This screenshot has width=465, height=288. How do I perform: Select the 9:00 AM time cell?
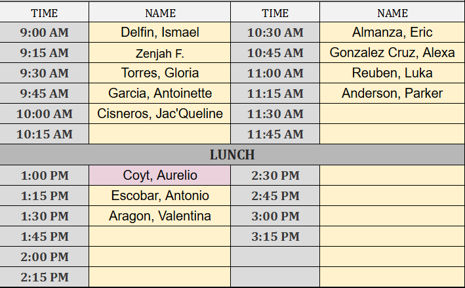[45, 32]
